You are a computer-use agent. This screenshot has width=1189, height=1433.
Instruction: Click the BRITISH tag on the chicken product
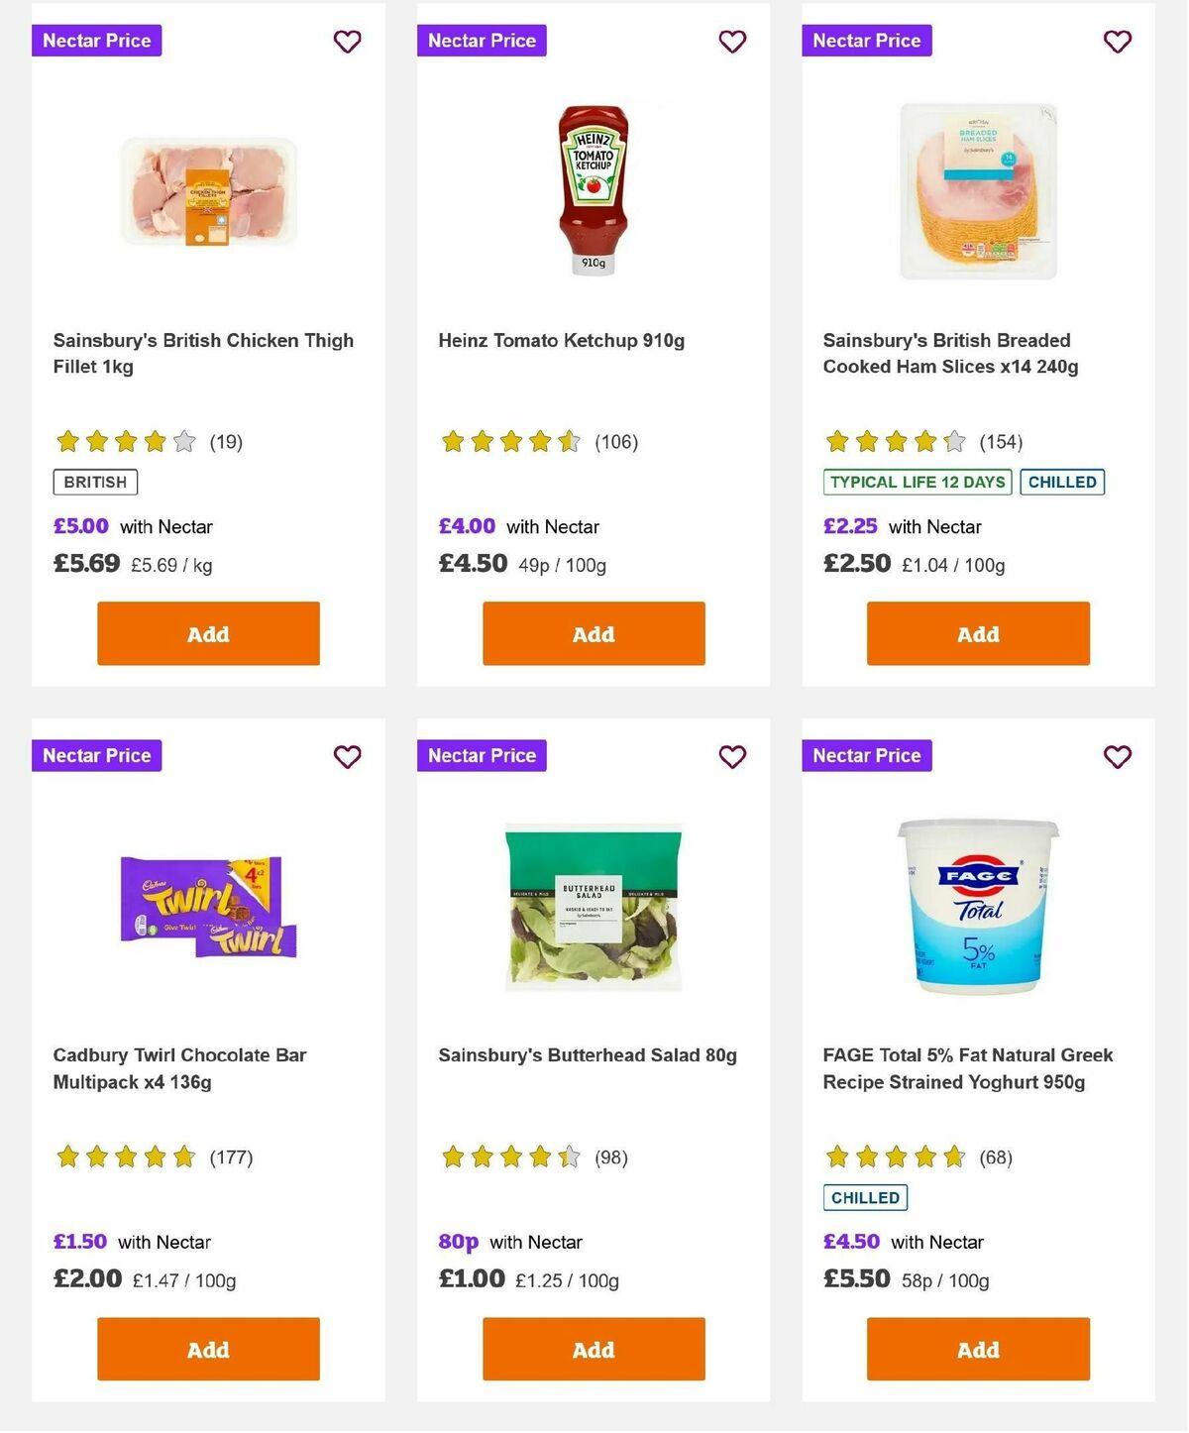tap(94, 482)
